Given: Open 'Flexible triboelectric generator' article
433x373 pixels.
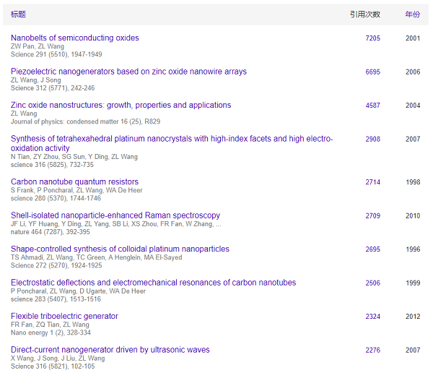Looking at the screenshot, I should 64,316.
